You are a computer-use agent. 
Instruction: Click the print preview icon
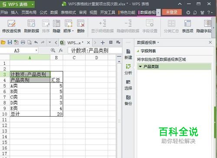click(x=30, y=42)
